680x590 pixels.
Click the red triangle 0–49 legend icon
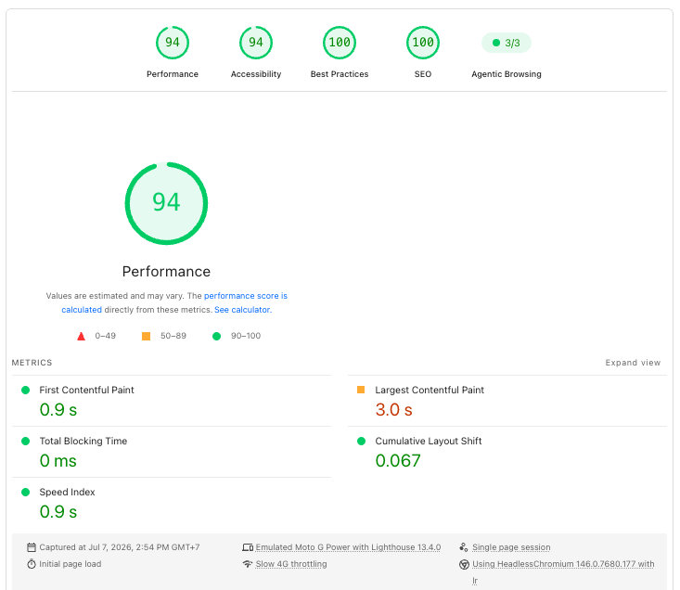(81, 336)
